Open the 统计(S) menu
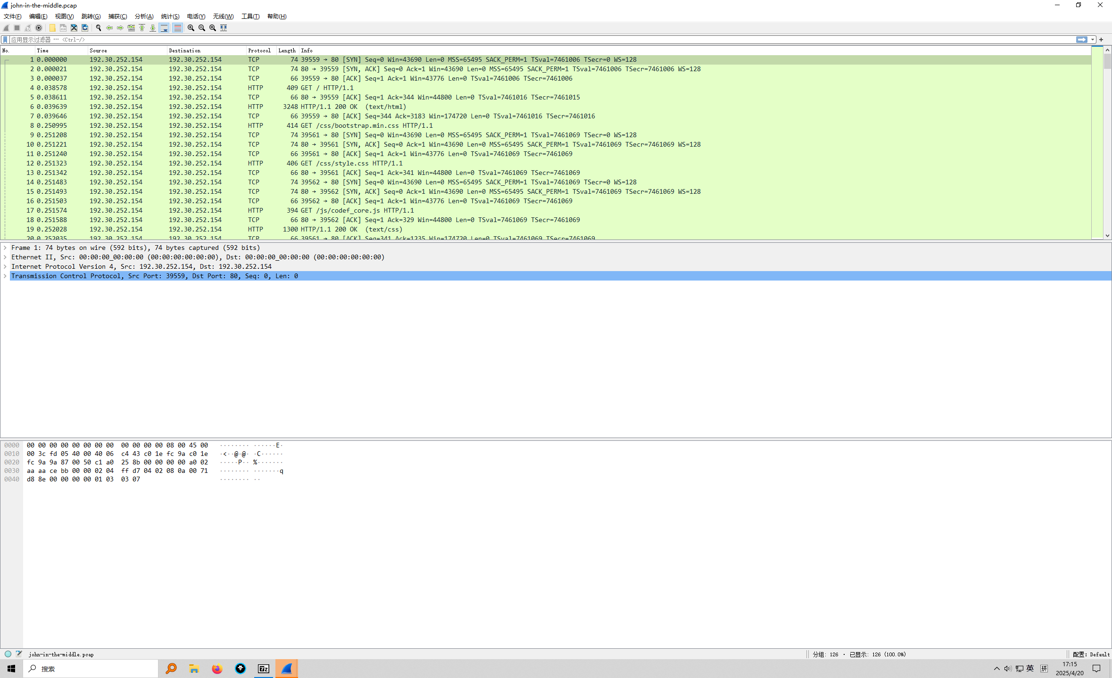 [170, 16]
